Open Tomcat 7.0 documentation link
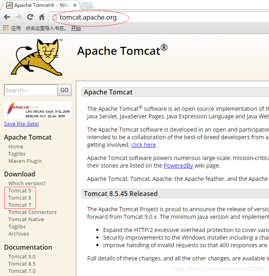The width and height of the screenshot is (269, 276). click(x=22, y=271)
